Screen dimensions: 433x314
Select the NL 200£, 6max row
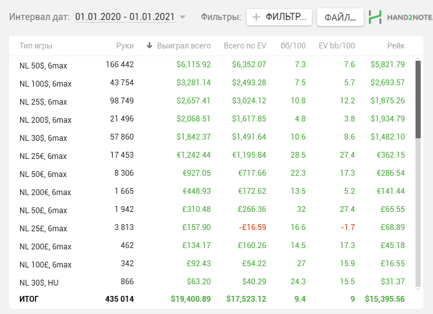tap(212, 246)
